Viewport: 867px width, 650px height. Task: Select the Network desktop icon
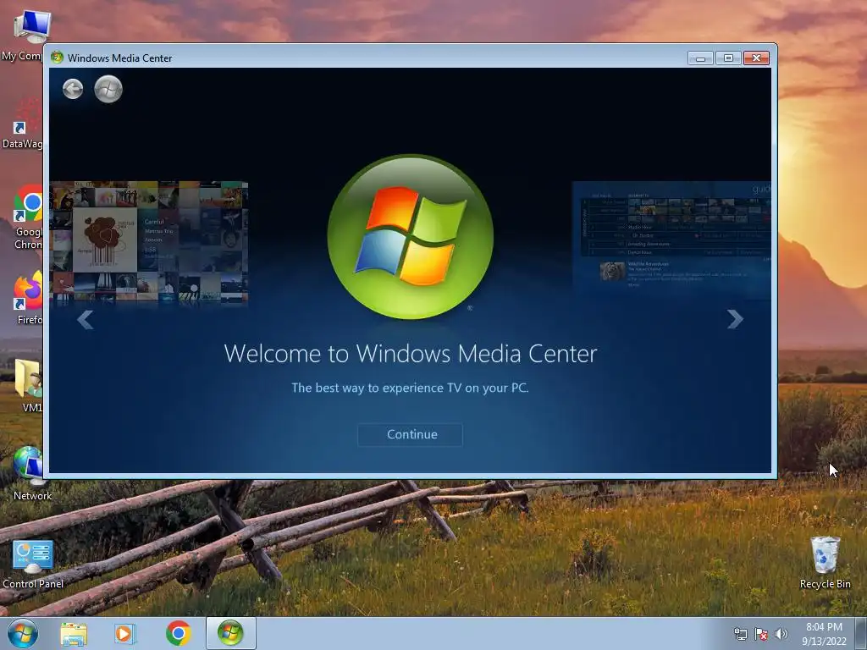pyautogui.click(x=32, y=474)
